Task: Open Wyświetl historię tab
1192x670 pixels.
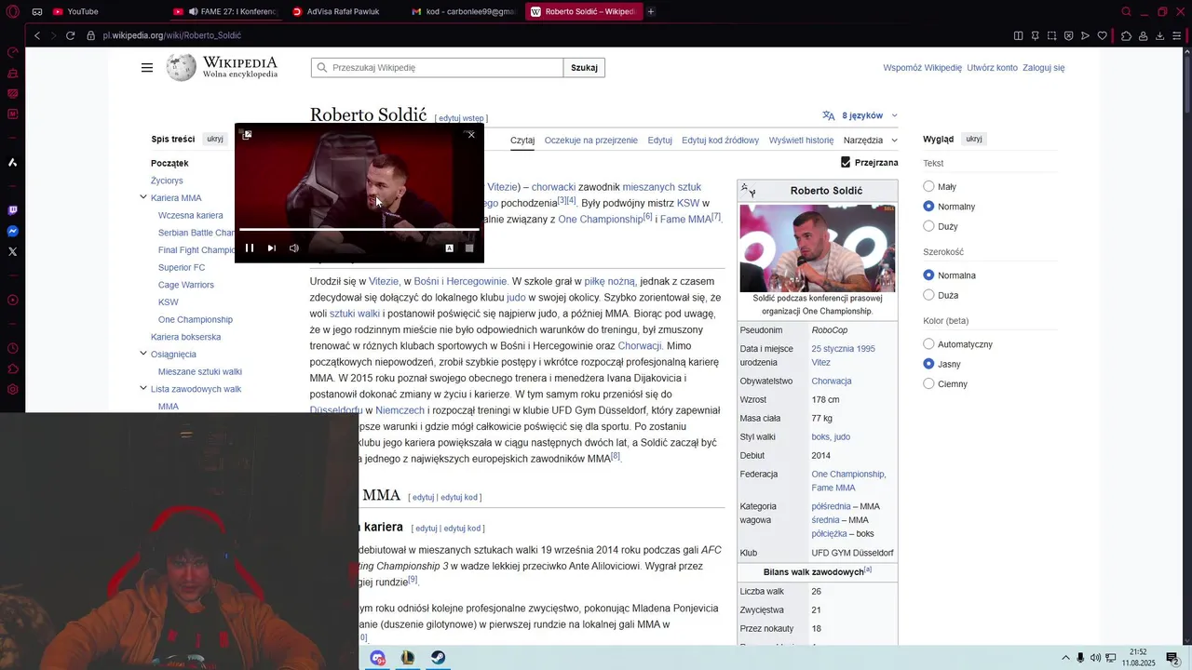Action: point(801,141)
